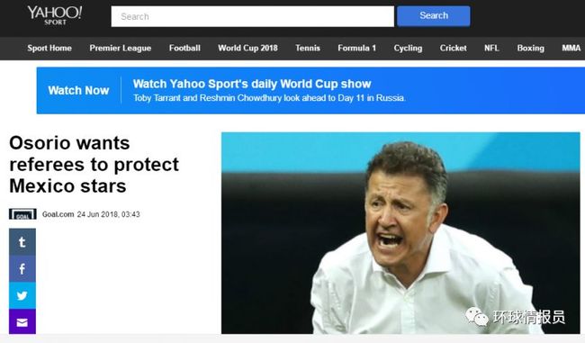Share article via email icon
Screen dimensions: 585x343
22,321
